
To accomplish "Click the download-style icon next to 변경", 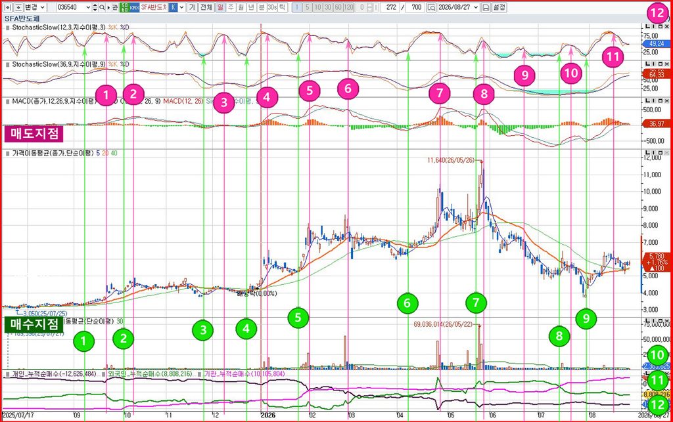I will click(x=18, y=7).
